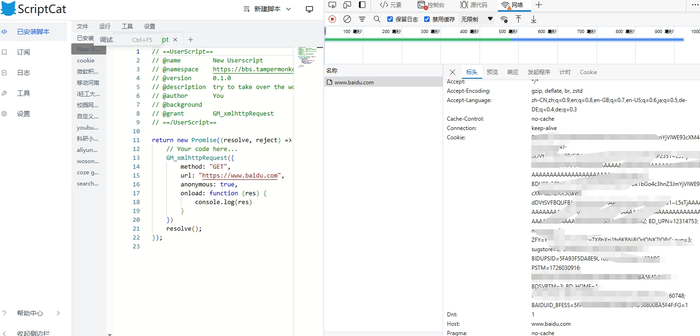The height and width of the screenshot is (336, 700).
Task: Select the 校园网... script in list
Action: pos(89,105)
